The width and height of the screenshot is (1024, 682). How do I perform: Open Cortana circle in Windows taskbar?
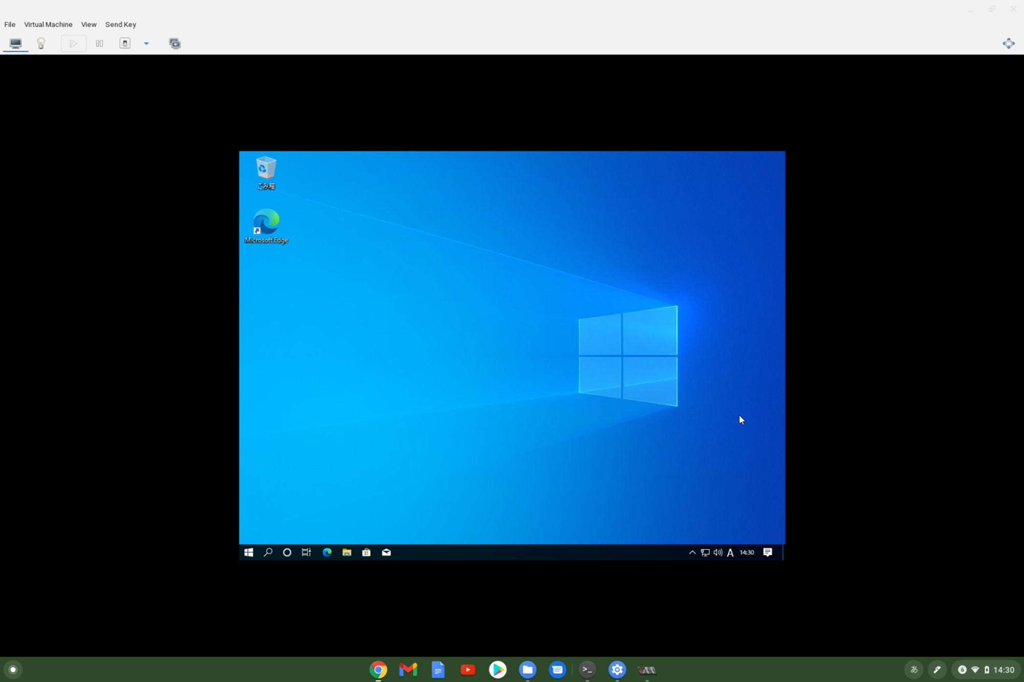[287, 552]
